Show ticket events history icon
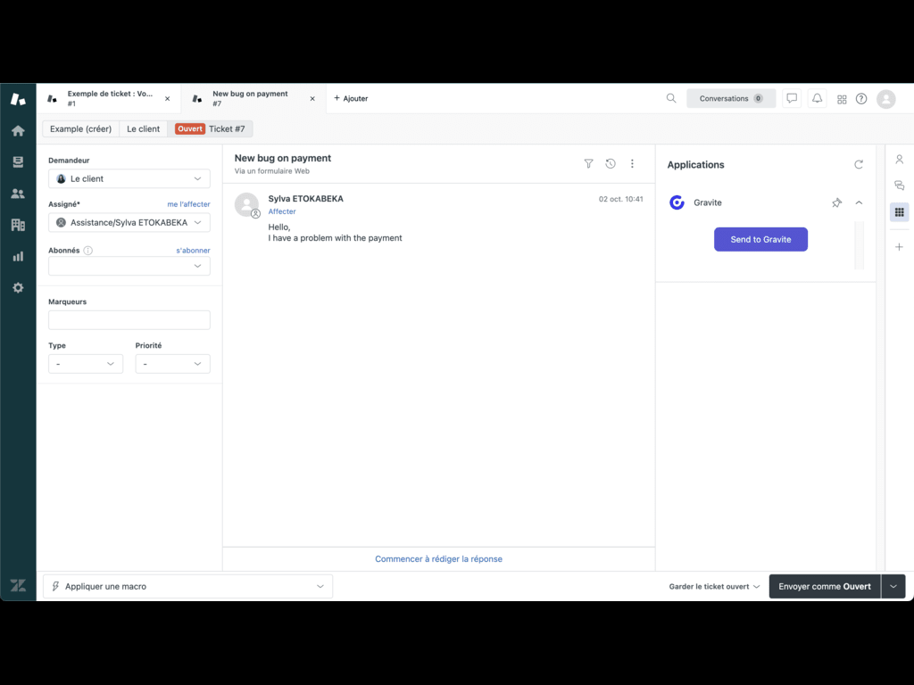Screen dimensions: 914x685 click(x=611, y=164)
